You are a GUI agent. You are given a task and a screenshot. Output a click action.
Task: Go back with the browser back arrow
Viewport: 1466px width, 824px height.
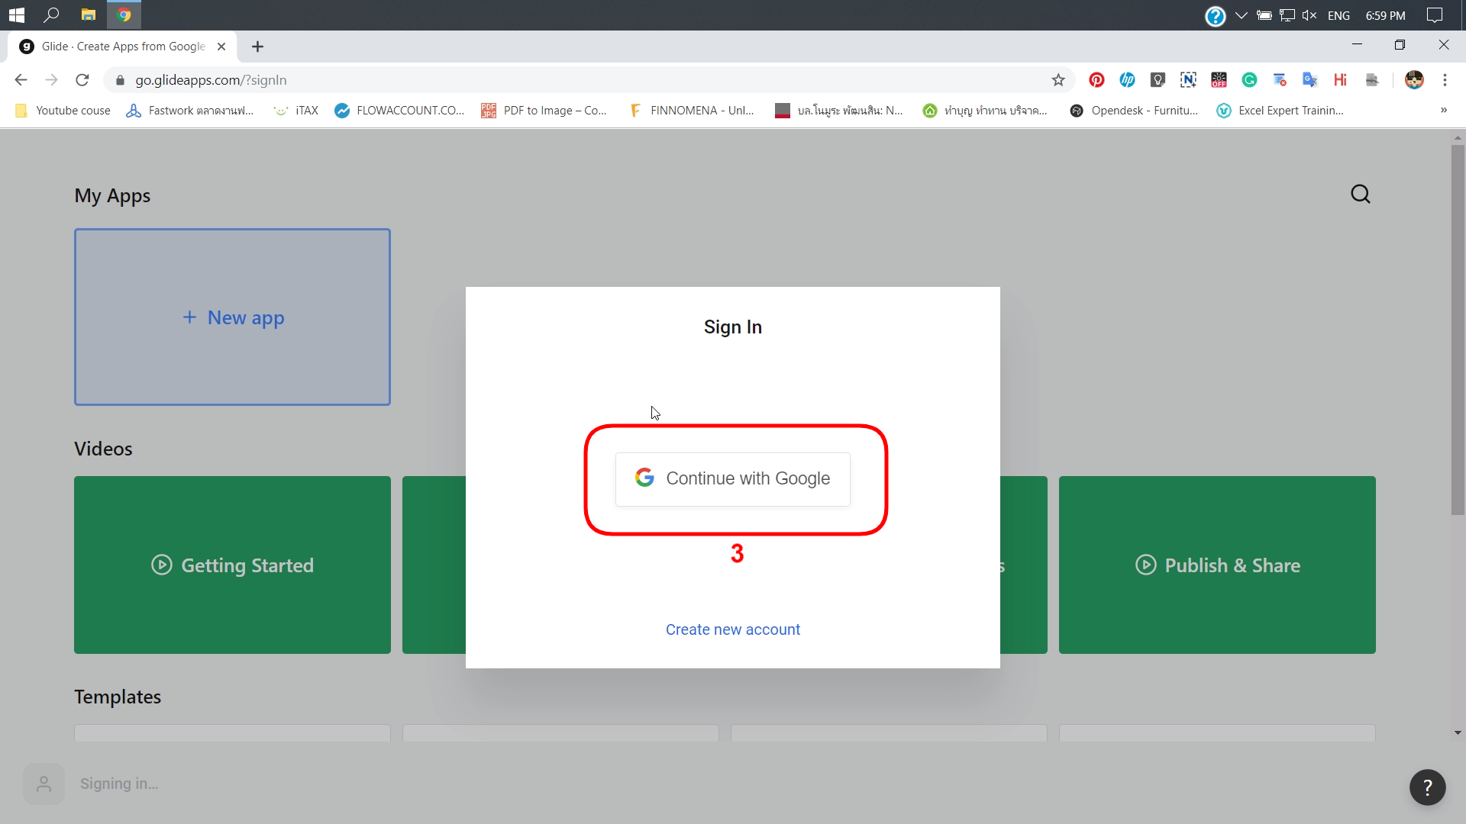(x=21, y=80)
